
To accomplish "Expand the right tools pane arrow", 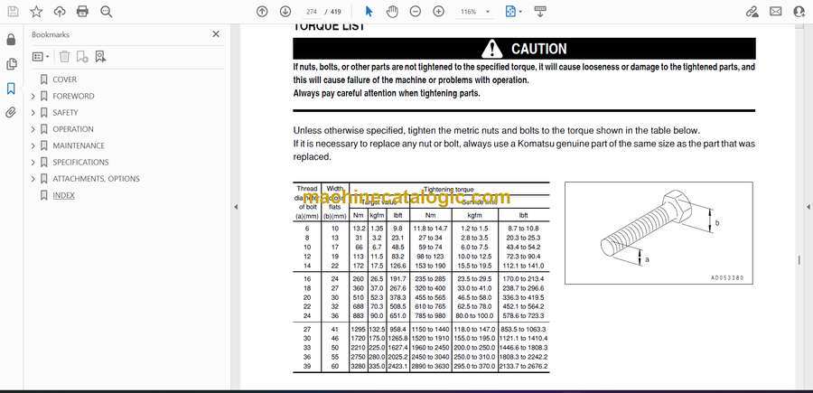I will [808, 207].
